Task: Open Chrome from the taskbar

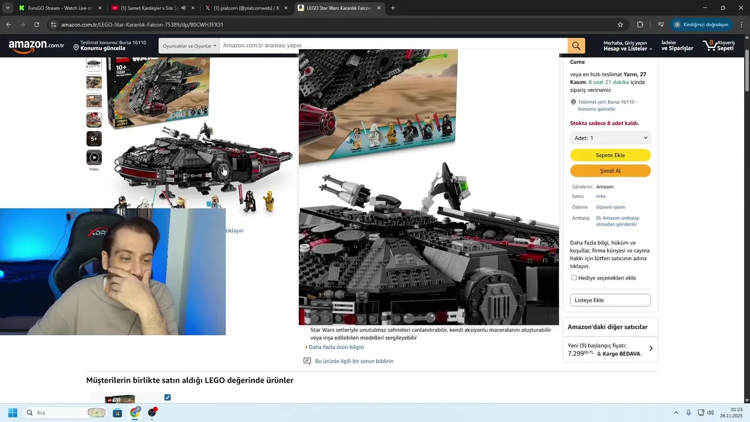Action: pos(135,413)
